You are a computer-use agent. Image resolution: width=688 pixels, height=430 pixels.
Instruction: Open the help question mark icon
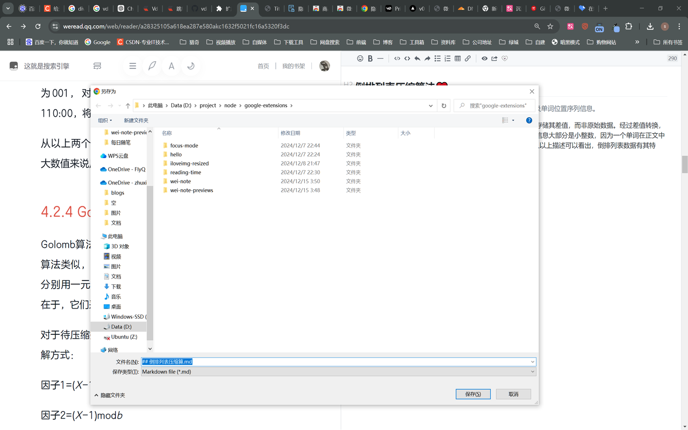click(529, 120)
